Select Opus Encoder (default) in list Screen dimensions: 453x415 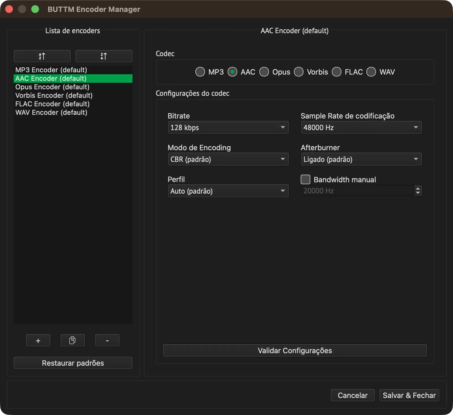tap(73, 87)
